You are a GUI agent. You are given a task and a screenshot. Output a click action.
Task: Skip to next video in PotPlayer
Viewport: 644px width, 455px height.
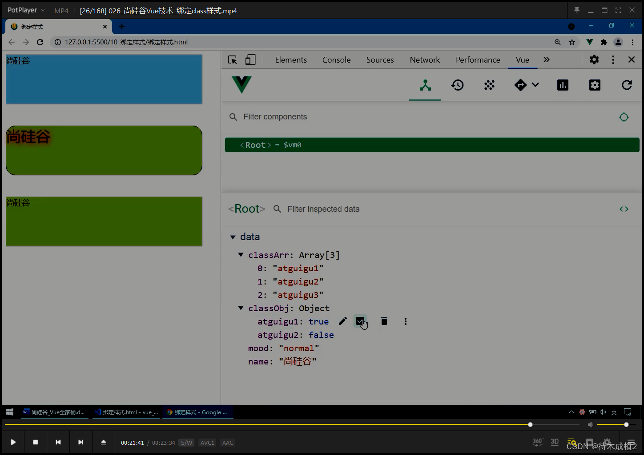80,442
